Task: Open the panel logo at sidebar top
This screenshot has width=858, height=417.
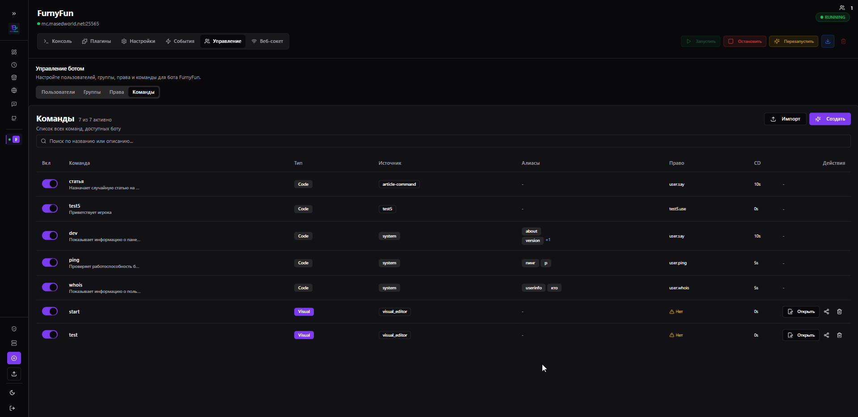Action: coord(14,29)
